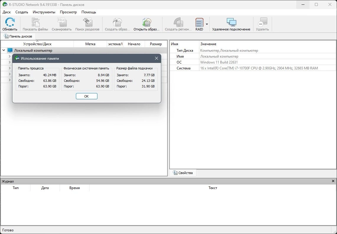337x234 pixels.
Task: Click the 8.94 GB physical memory used value
Action: click(103, 75)
